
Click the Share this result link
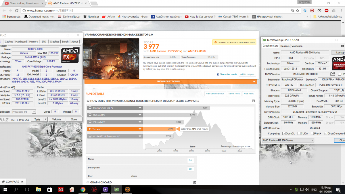[227, 74]
